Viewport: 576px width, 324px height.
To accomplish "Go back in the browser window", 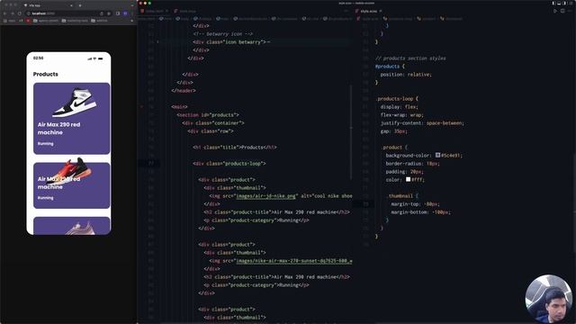I will 5,13.
